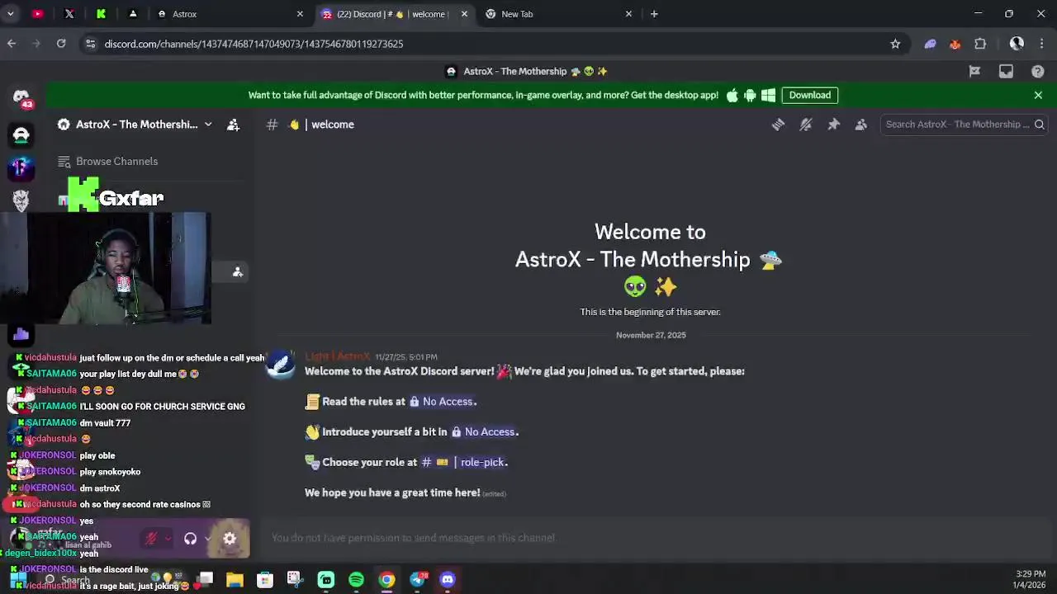Open the Discord inbox icon
1057x594 pixels.
coord(1006,72)
